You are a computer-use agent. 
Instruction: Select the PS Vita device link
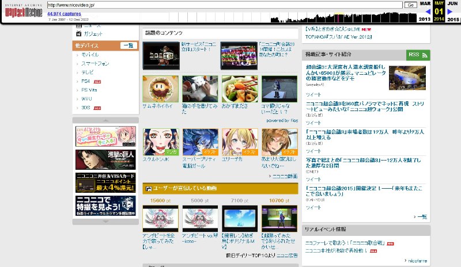pos(92,90)
